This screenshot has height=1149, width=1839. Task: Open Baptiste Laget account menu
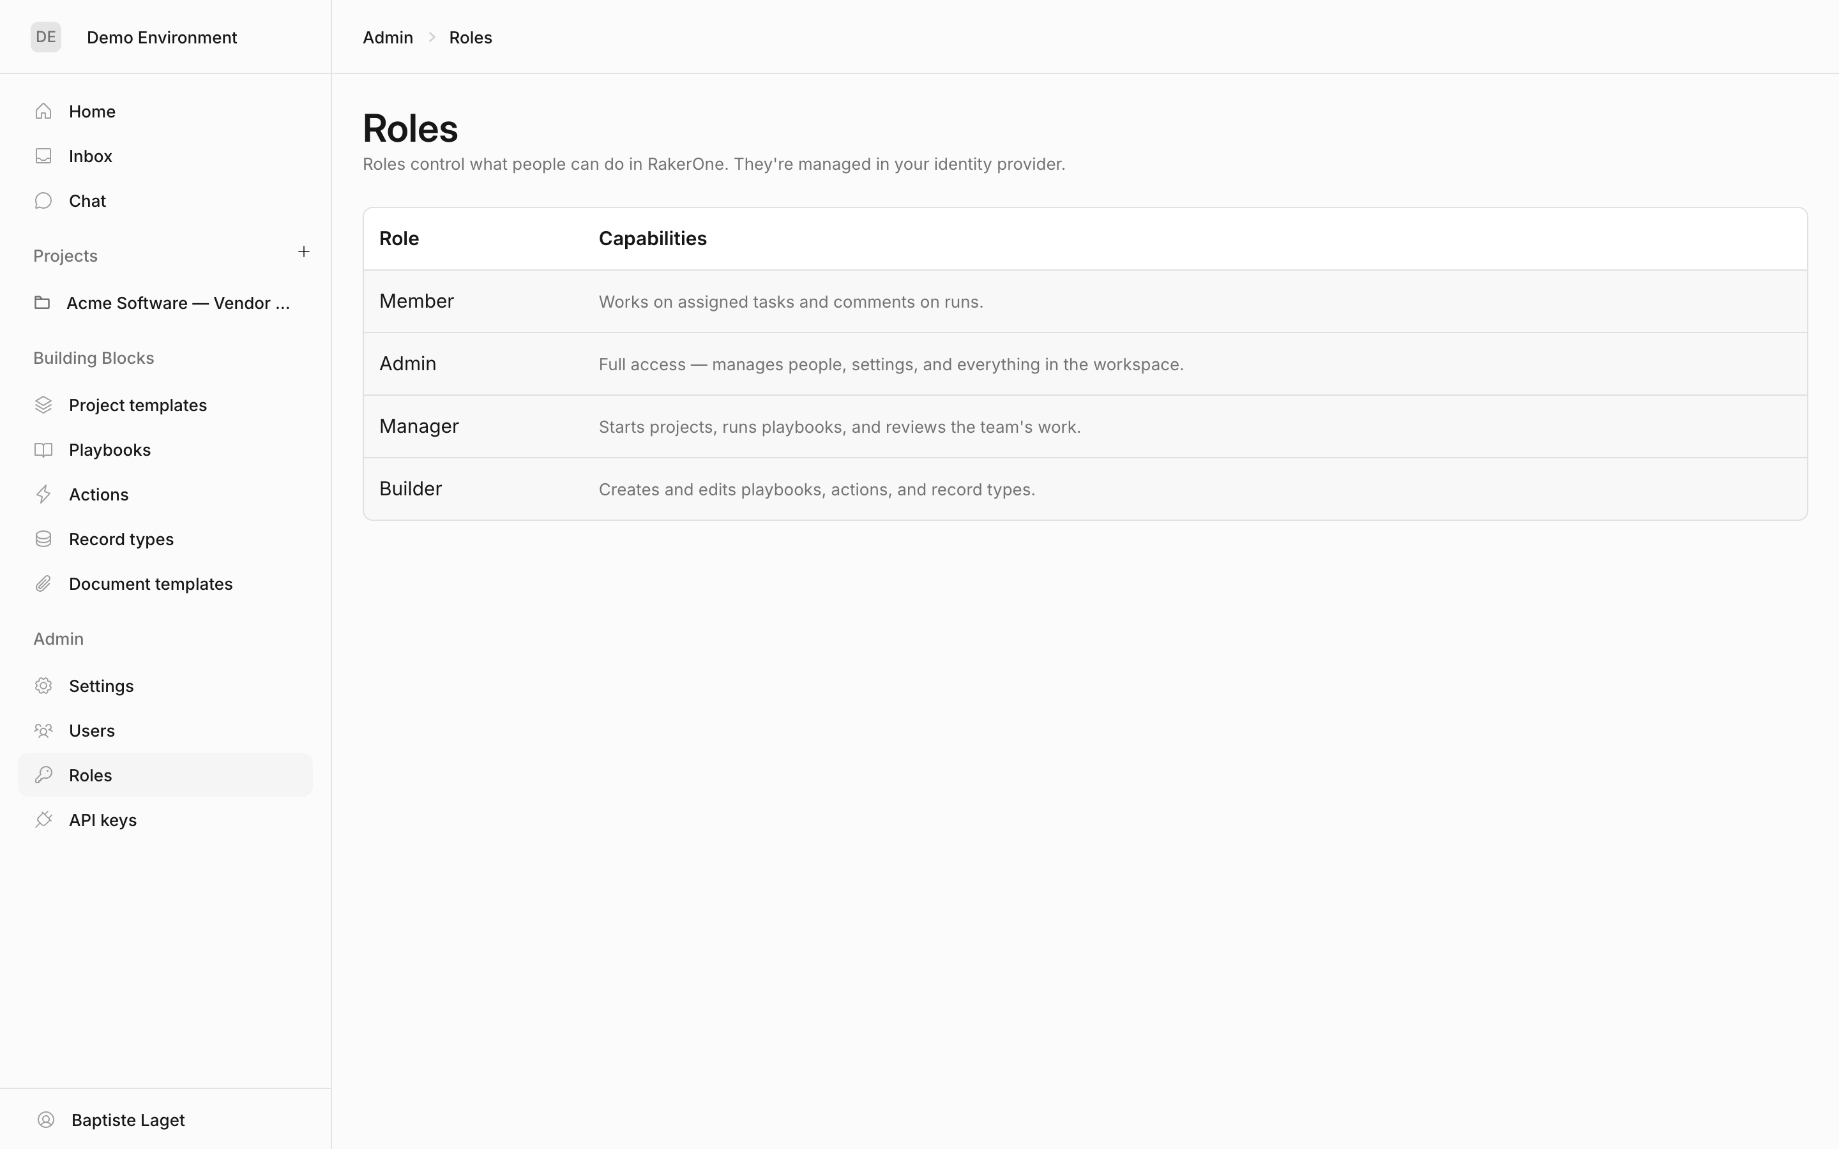tap(128, 1120)
